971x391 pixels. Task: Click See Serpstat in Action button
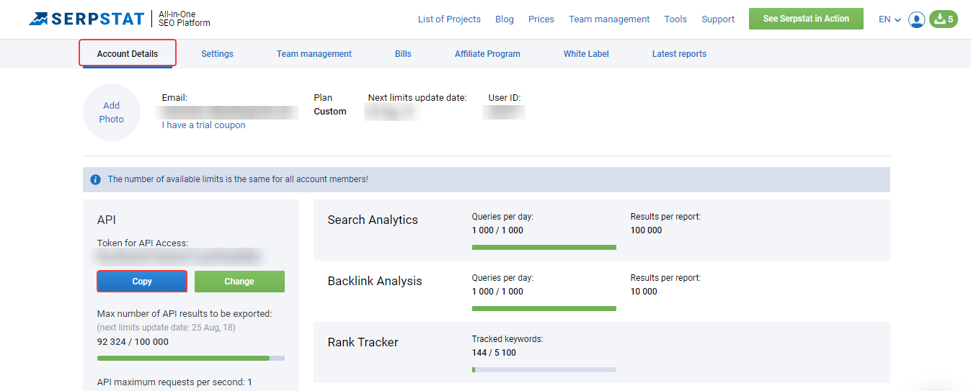(806, 19)
